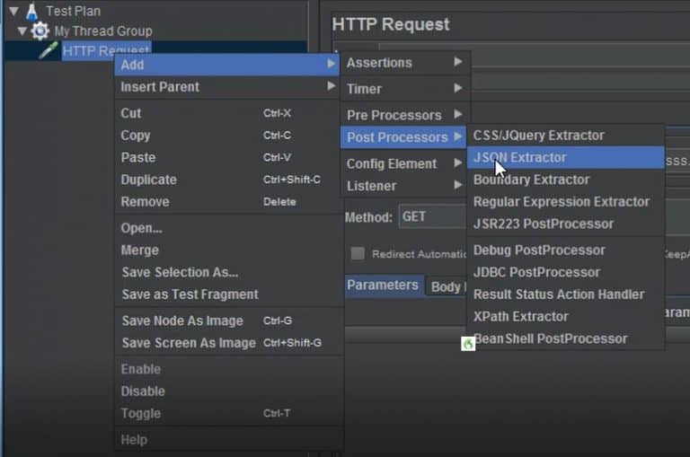Open the Add submenu
Screen dimensions: 690x457
tap(227, 65)
